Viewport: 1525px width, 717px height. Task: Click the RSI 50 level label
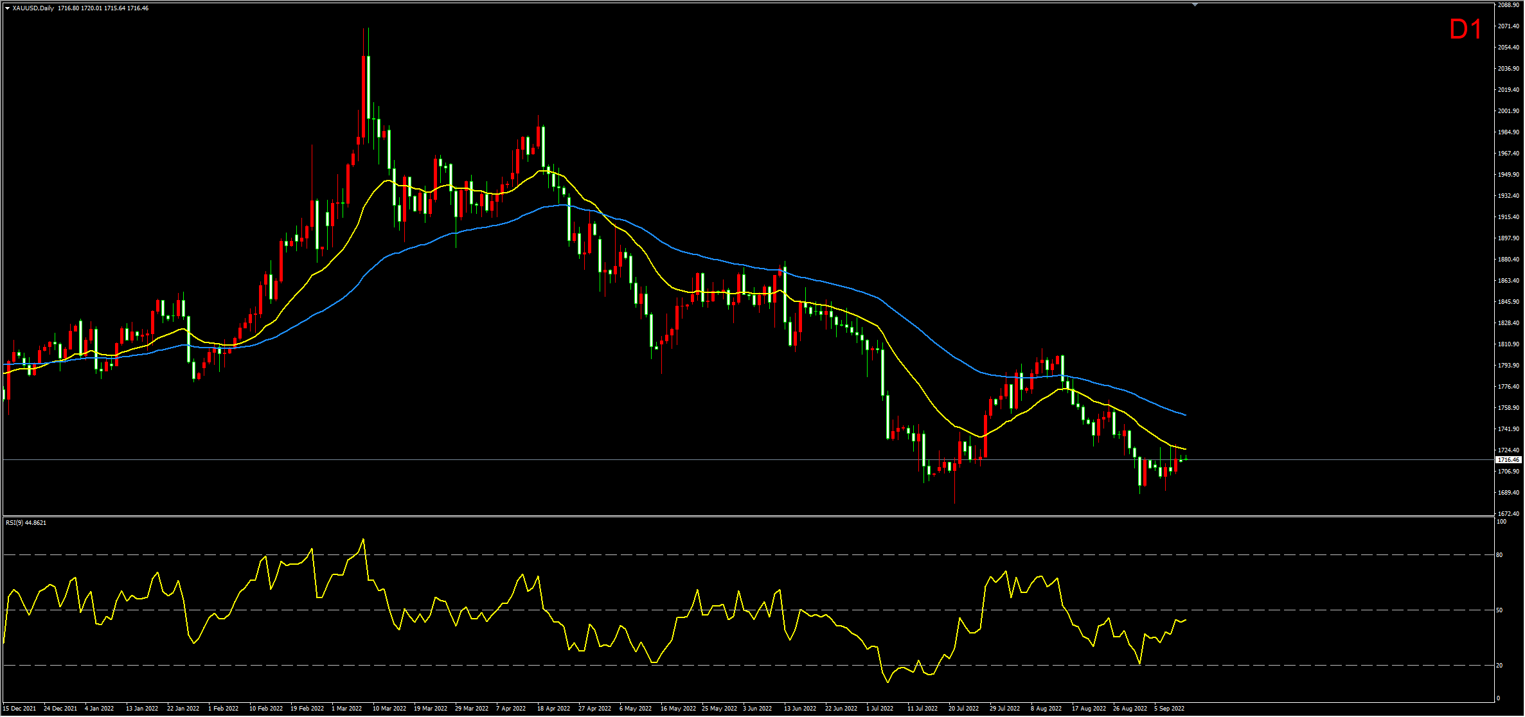[x=1499, y=610]
